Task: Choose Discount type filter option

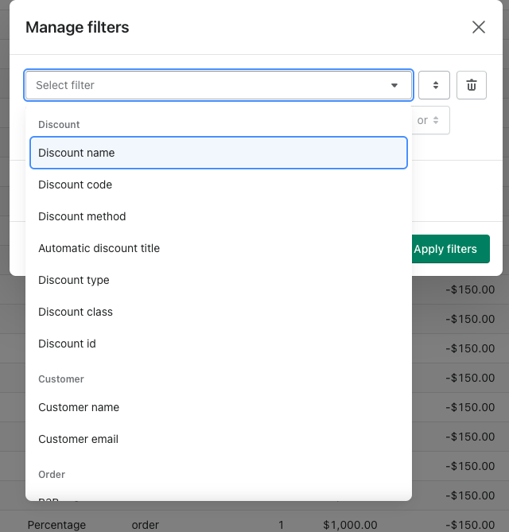Action: click(219, 280)
